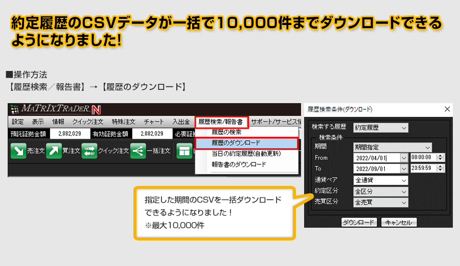460x266 pixels.
Task: Click the From time spinner arrows
Action: coord(440,158)
